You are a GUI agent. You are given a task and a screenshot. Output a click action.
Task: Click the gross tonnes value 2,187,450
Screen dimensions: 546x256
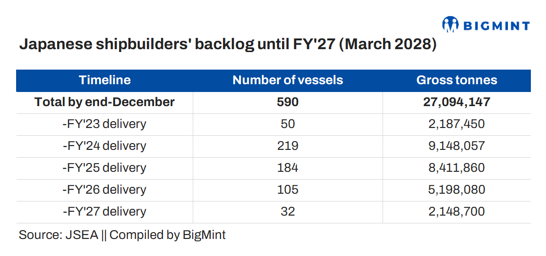(457, 124)
